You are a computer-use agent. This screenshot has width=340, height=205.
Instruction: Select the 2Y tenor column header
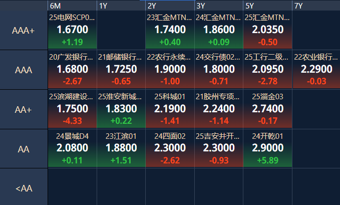(x=170, y=6)
